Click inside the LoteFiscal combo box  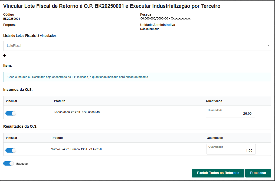(x=108, y=46)
